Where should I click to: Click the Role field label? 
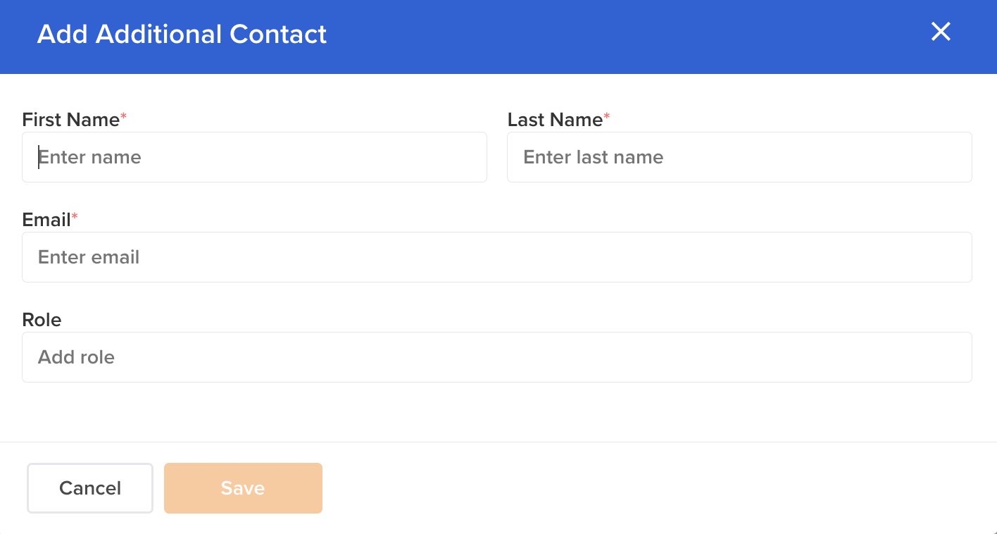(42, 320)
